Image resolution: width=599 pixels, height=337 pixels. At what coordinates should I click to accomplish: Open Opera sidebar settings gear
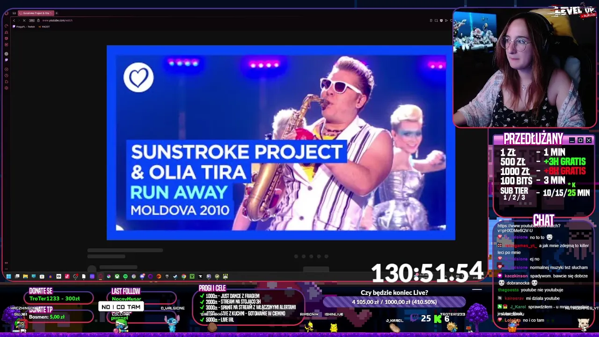(x=7, y=88)
